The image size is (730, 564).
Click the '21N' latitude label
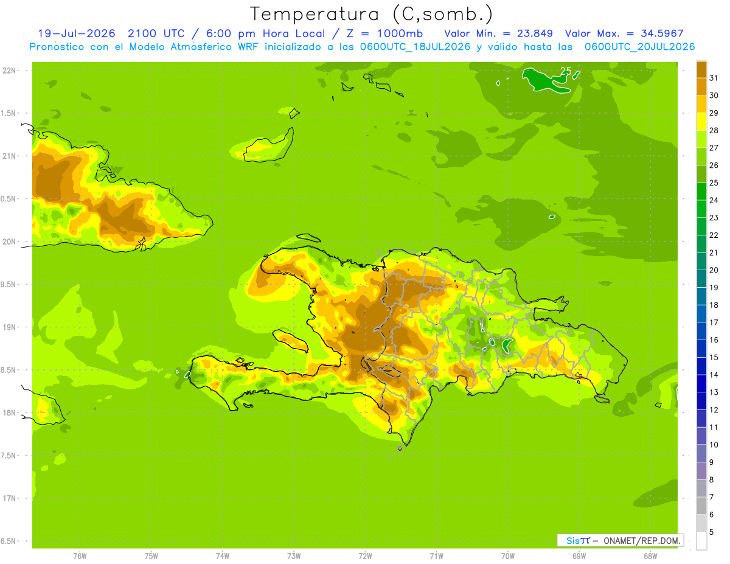tap(10, 156)
